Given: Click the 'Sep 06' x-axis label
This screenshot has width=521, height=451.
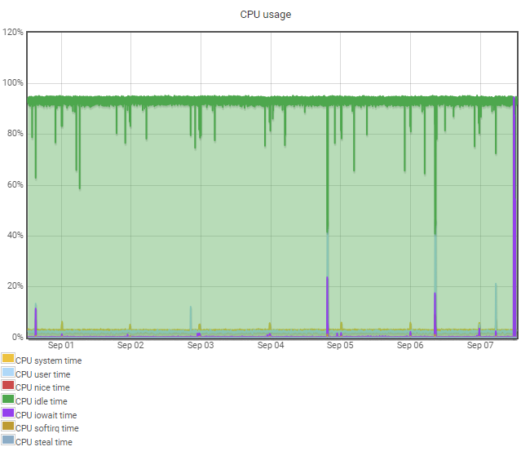Looking at the screenshot, I should pos(410,345).
